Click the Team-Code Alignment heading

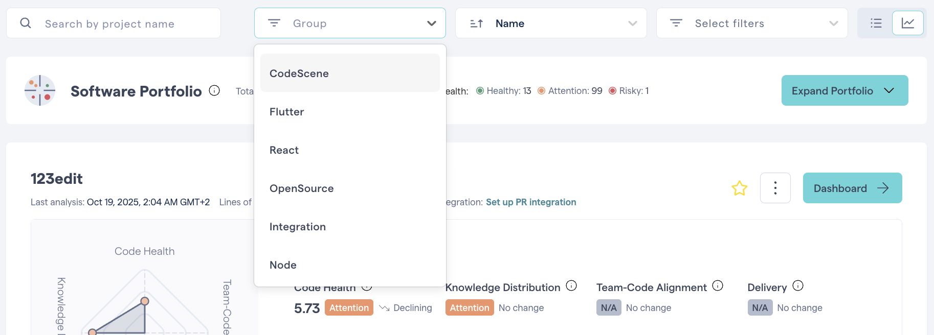(x=652, y=288)
